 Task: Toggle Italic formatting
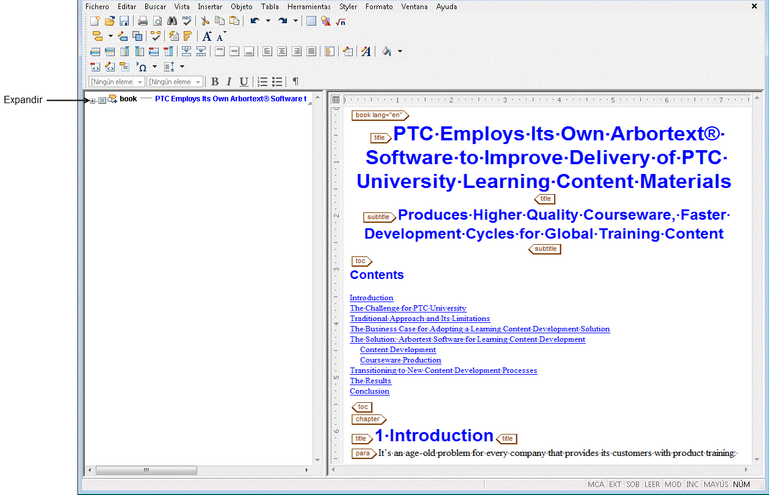point(229,82)
